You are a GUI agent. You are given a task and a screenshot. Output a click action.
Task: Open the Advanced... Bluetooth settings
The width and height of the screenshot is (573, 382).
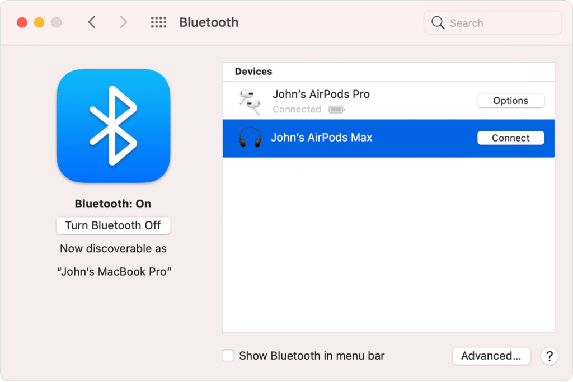coord(491,356)
